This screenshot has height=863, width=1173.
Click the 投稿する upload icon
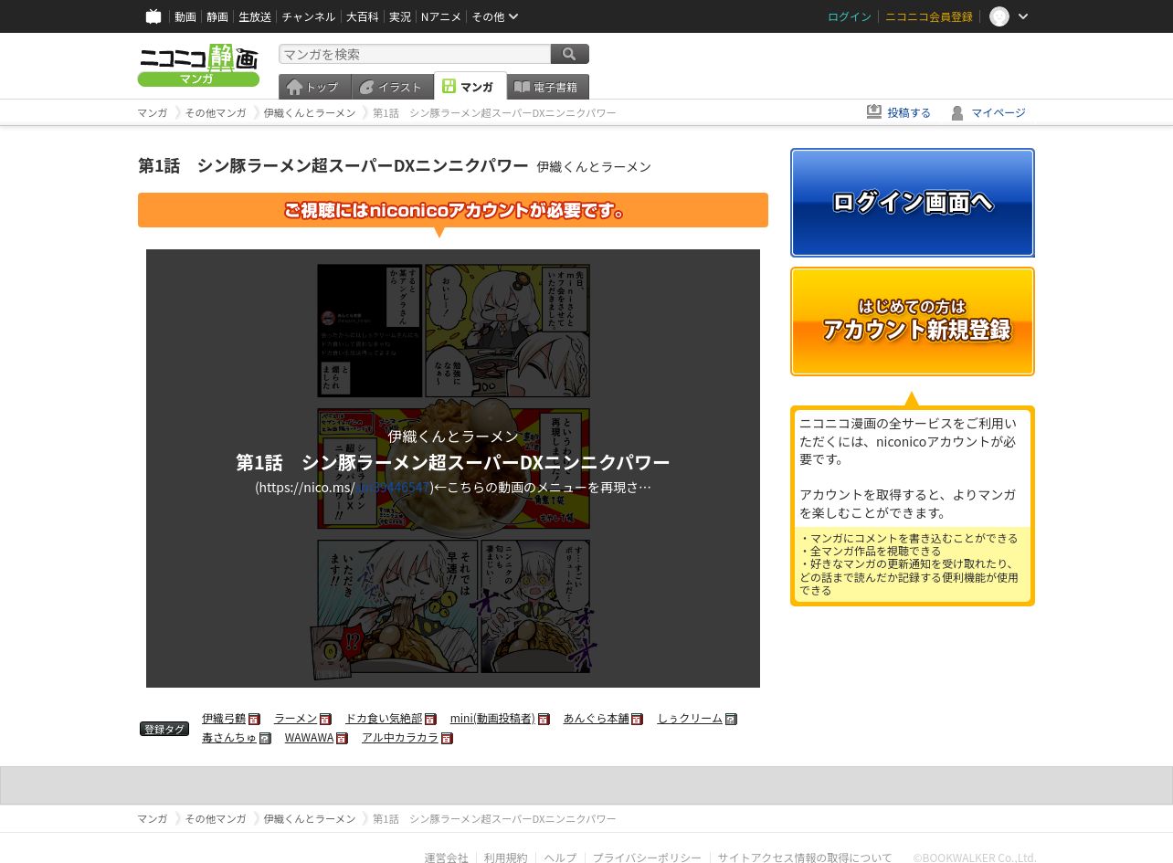pos(874,111)
